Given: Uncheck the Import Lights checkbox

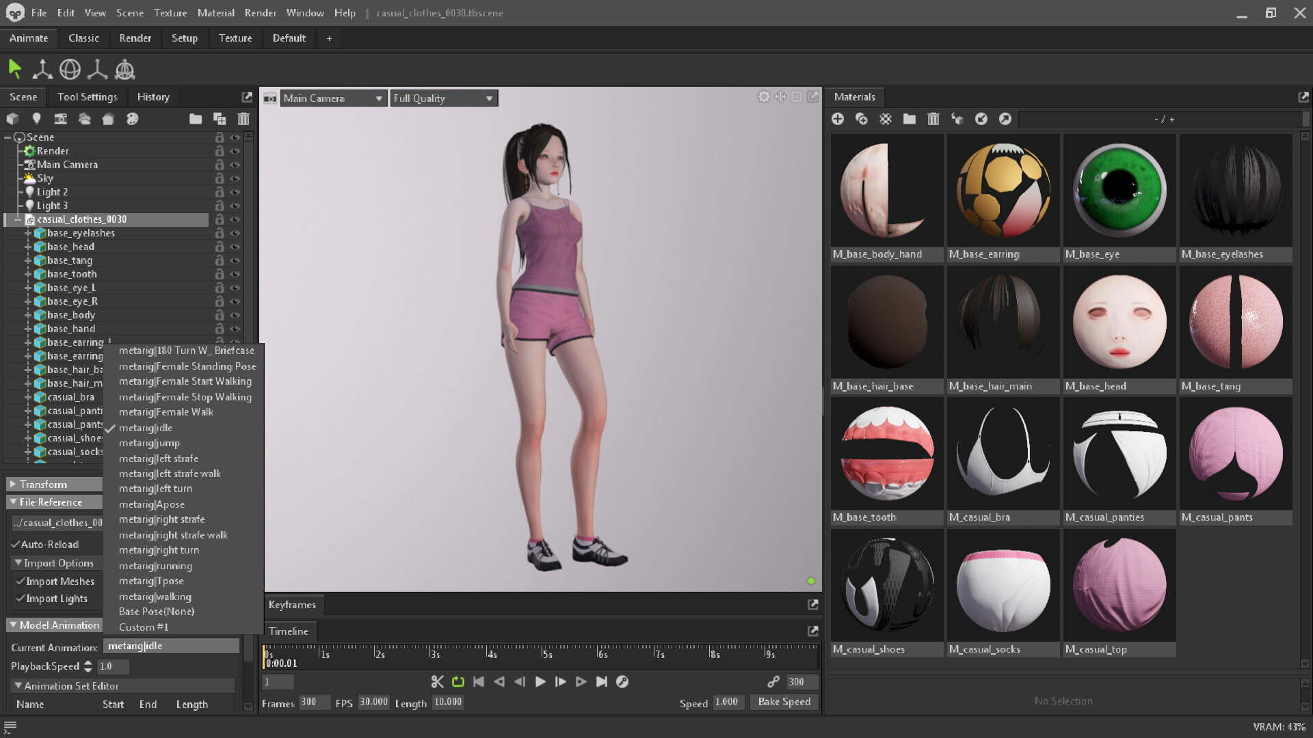Looking at the screenshot, I should (x=21, y=599).
